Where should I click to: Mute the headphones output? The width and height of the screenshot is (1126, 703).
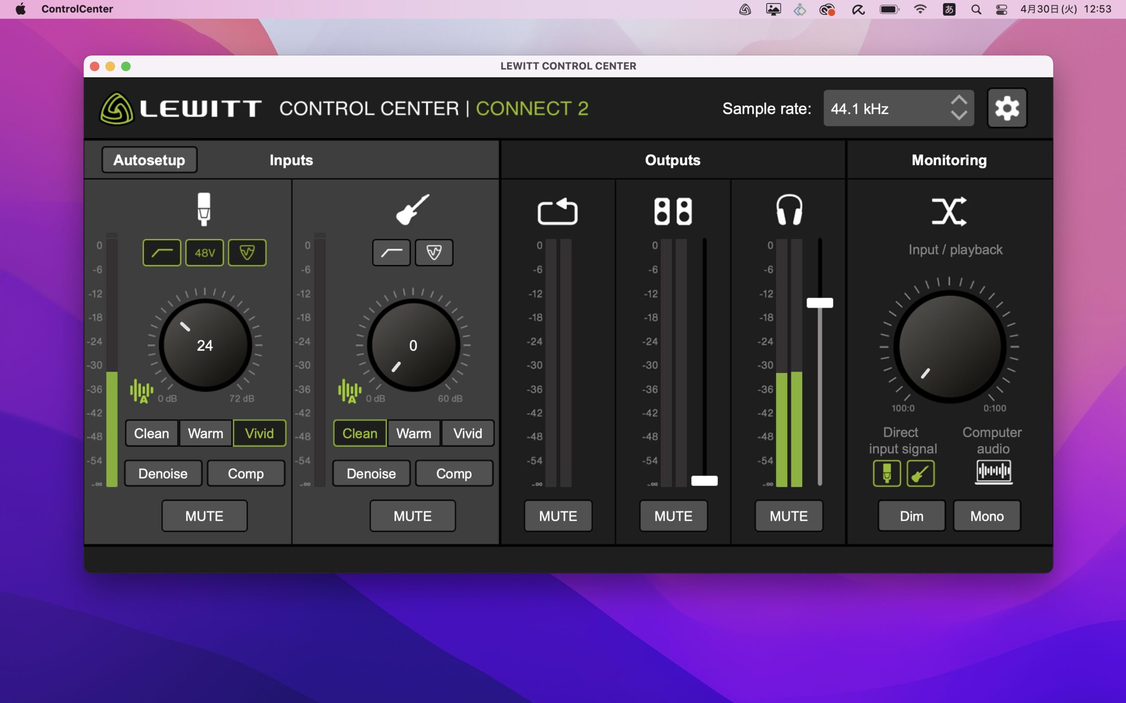[x=789, y=516]
